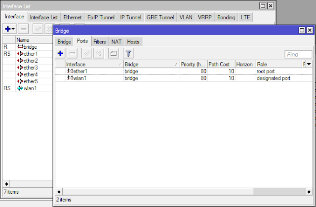Sort ports by Bridge column header
The width and height of the screenshot is (316, 207).
pyautogui.click(x=152, y=65)
